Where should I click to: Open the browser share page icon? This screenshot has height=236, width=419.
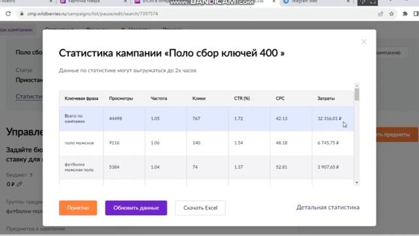click(380, 14)
